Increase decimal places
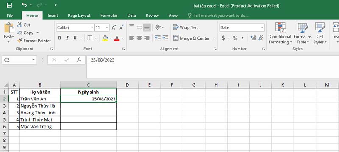Viewport: 339px width, 152px height. (253, 38)
